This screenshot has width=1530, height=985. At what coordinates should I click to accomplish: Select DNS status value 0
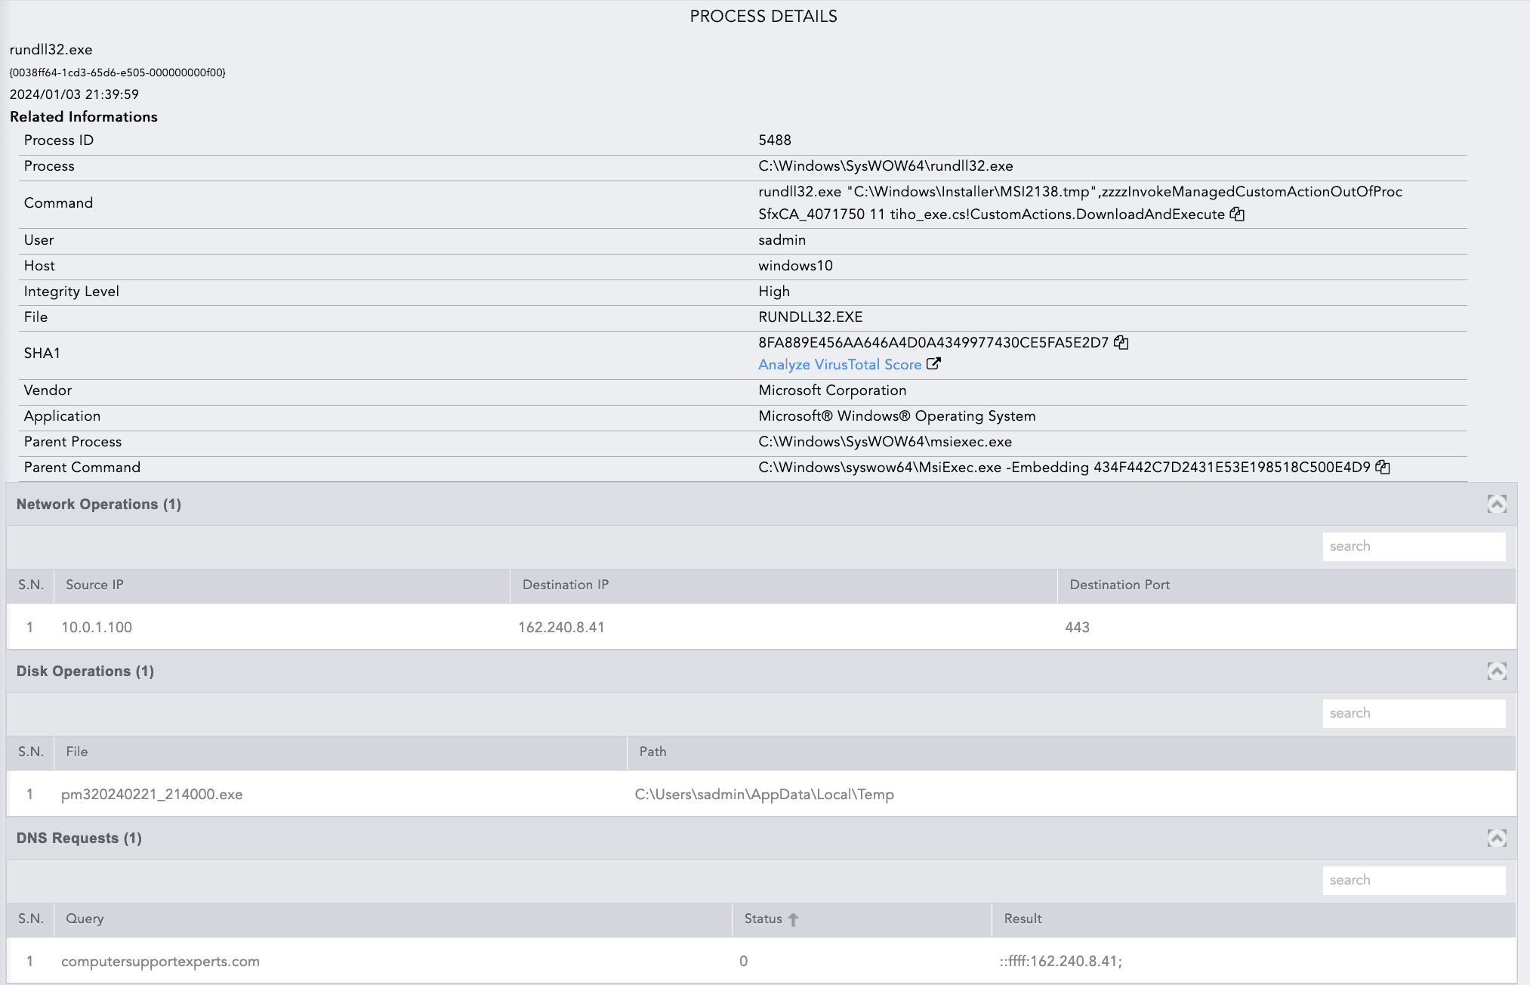pyautogui.click(x=744, y=961)
